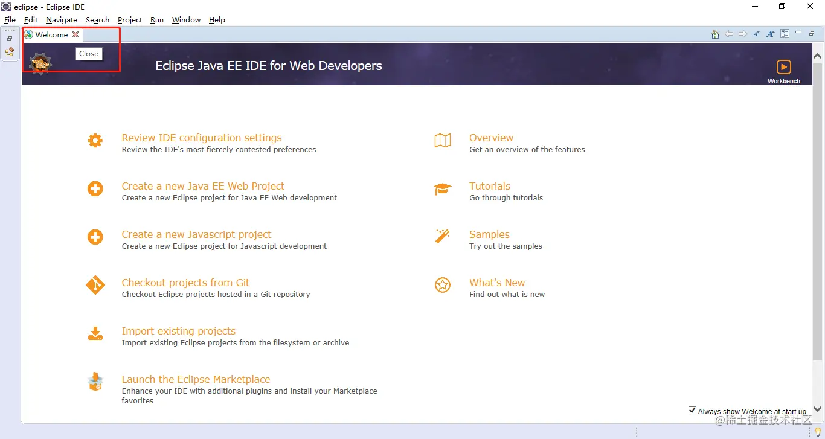The height and width of the screenshot is (439, 825).
Task: Open Launch the Eclipse Marketplace link
Action: pos(196,379)
